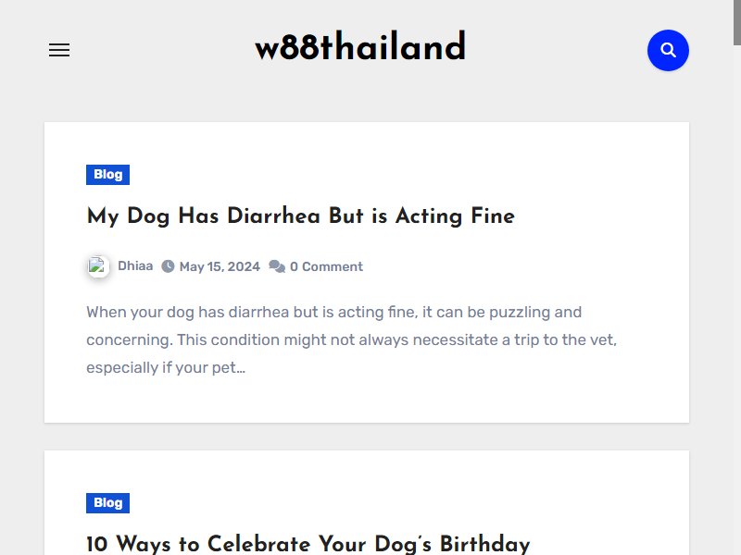This screenshot has width=741, height=555.
Task: Open the hamburger navigation menu
Action: (59, 50)
